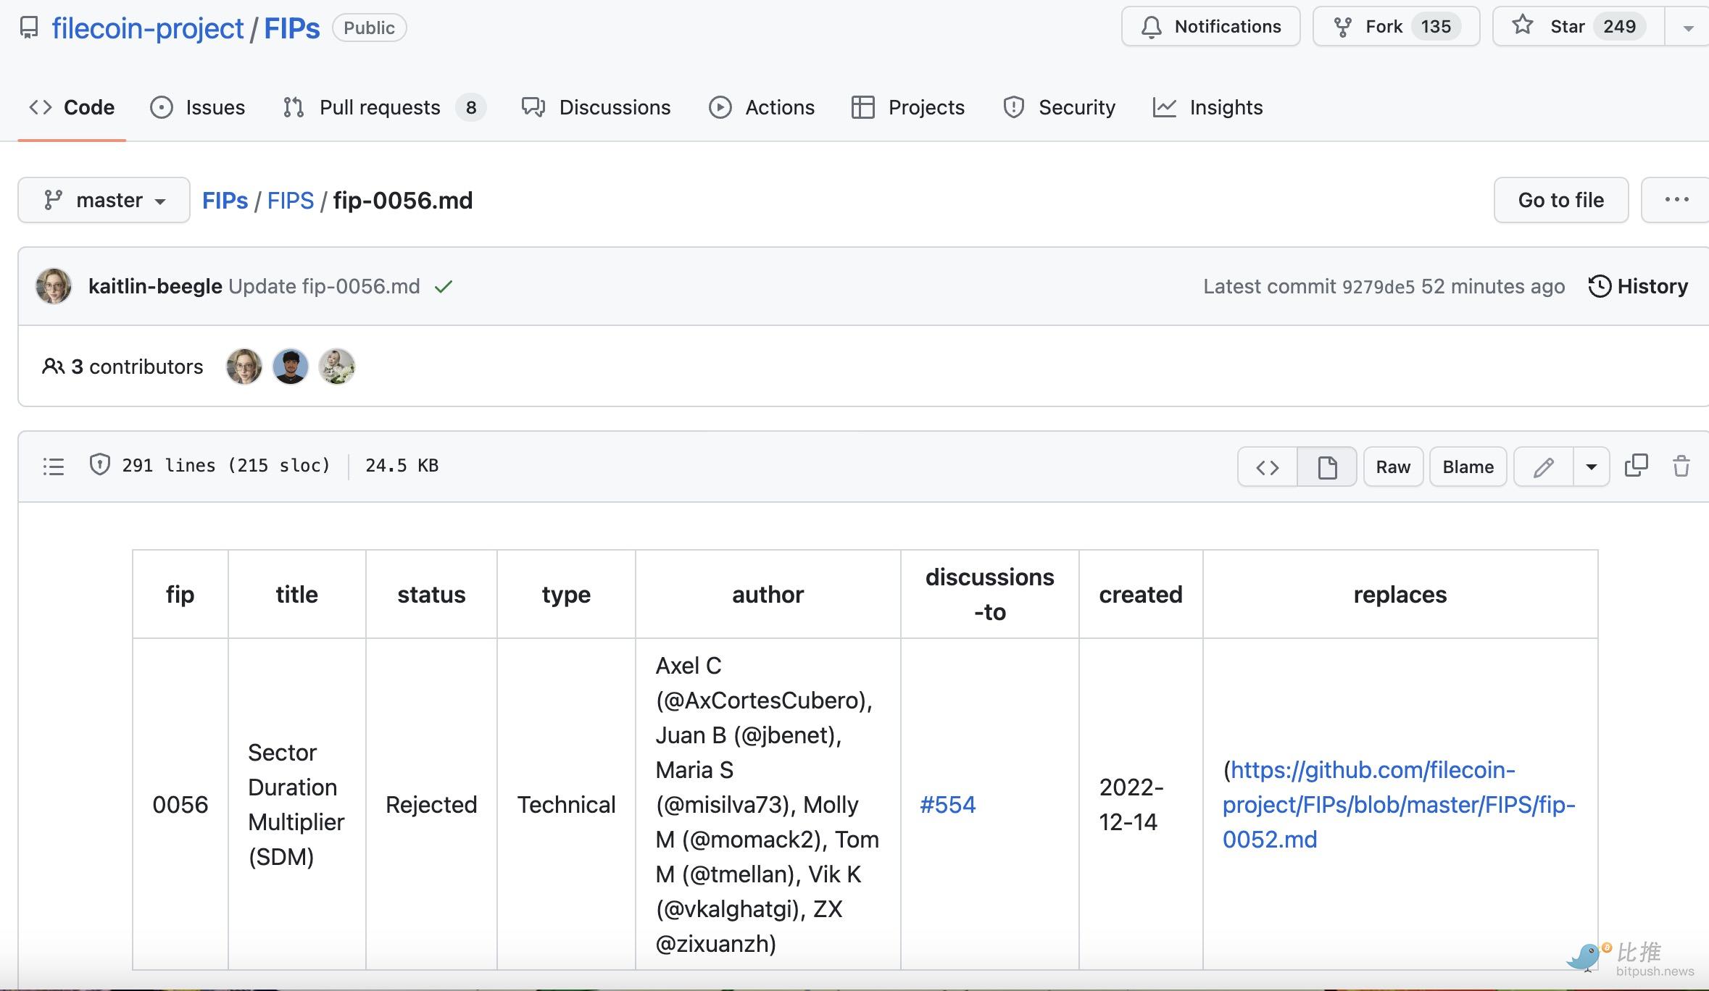Click the 24.5 KB file size text
1709x991 pixels.
402,466
